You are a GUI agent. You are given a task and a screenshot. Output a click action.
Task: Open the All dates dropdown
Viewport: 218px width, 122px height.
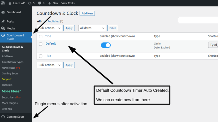(92, 28)
